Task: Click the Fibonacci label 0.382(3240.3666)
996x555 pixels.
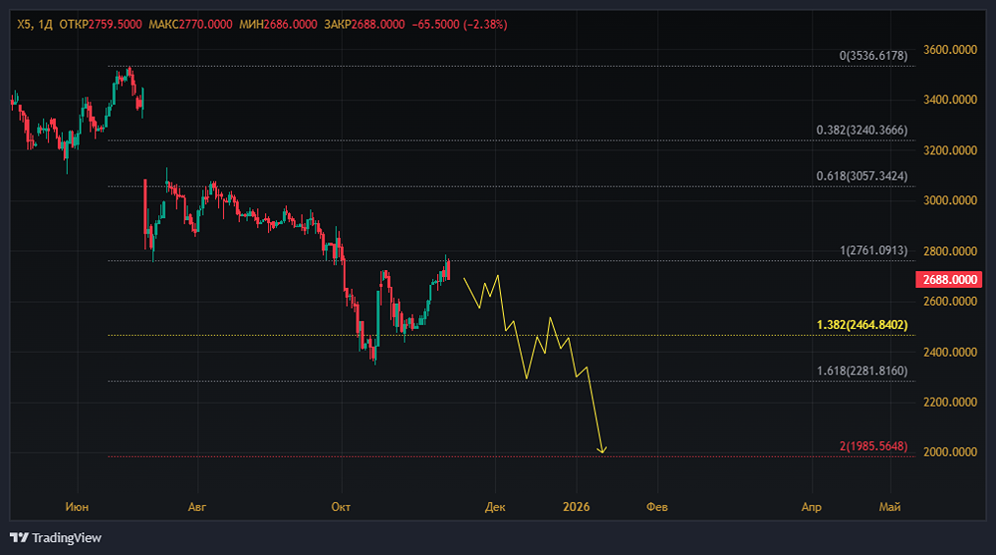Action: [x=862, y=131]
